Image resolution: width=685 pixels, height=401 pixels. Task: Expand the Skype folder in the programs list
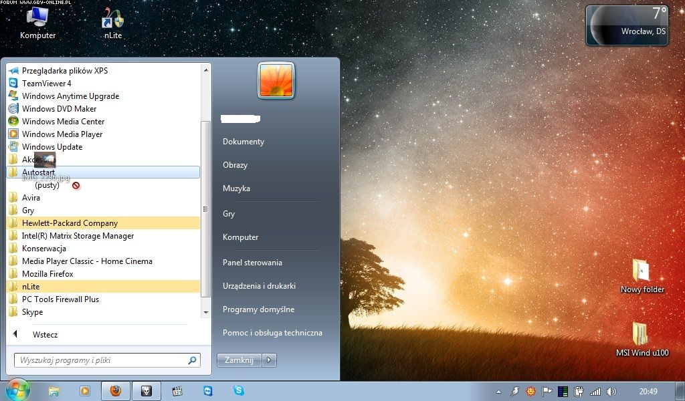pyautogui.click(x=104, y=311)
